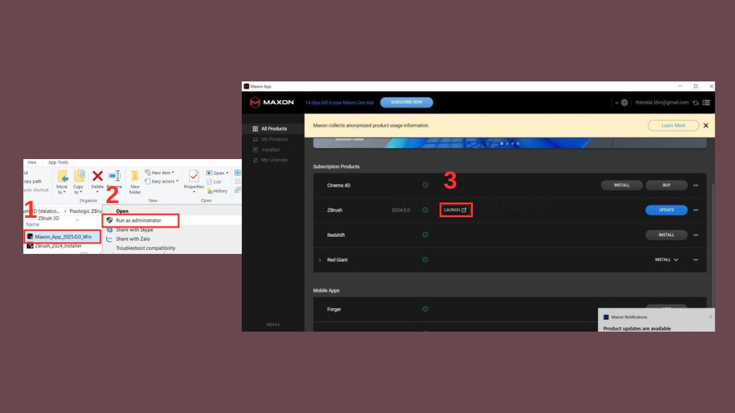This screenshot has height=413, width=735.
Task: Click History in the Explorer Open group
Action: pos(217,191)
